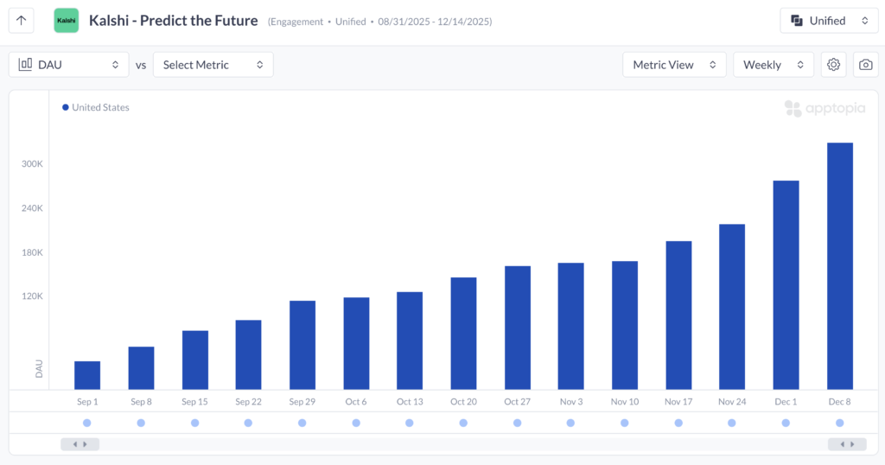The image size is (885, 465).
Task: Click the event marker dot under Sep 1
Action: pos(87,423)
